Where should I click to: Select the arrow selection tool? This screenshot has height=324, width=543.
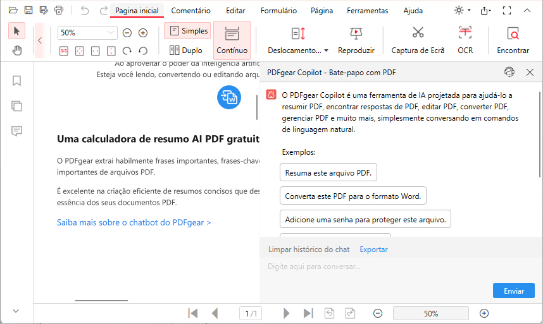click(16, 31)
